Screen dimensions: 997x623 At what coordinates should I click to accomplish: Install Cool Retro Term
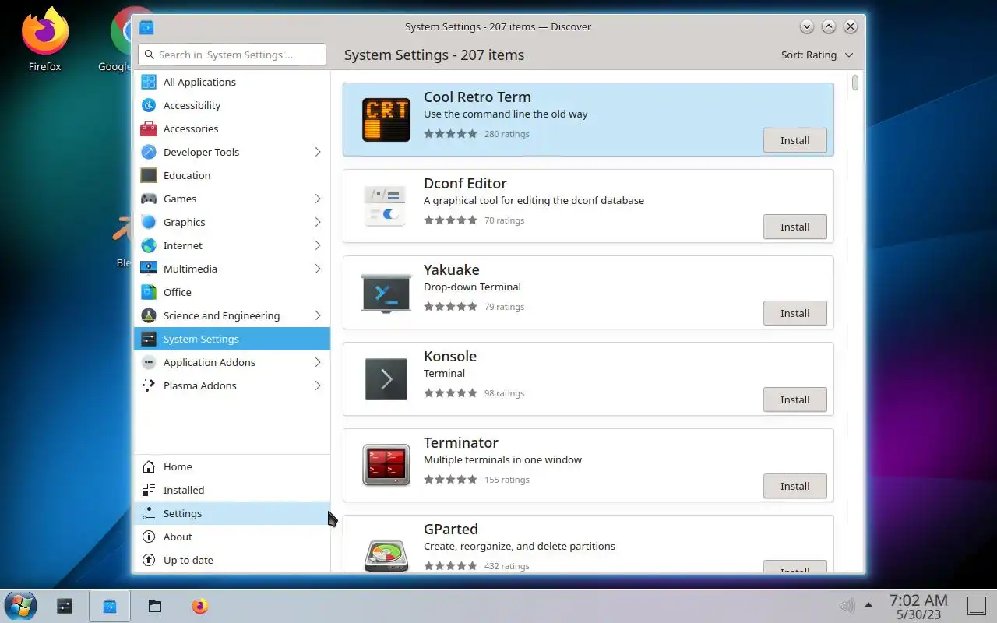point(794,140)
